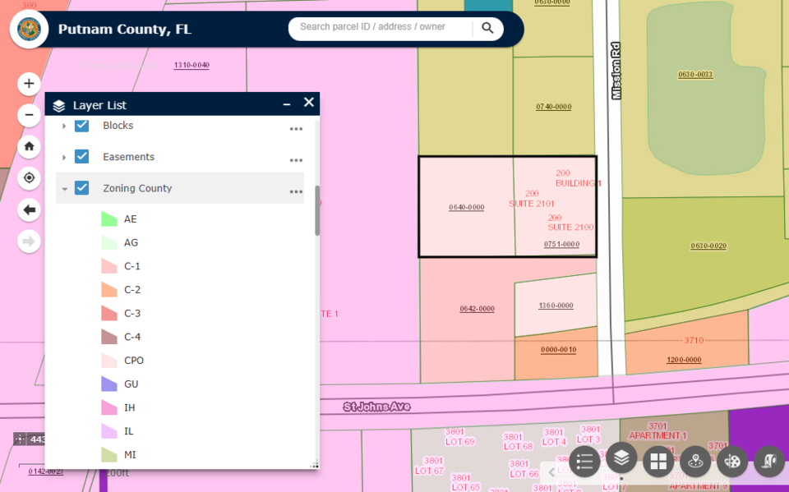
Task: Open the Legend widget list icon
Action: (585, 462)
